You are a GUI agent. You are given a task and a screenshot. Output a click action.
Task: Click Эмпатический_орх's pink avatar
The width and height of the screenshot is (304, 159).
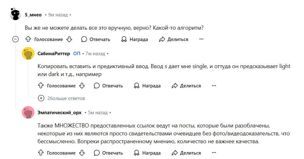coord(28,112)
